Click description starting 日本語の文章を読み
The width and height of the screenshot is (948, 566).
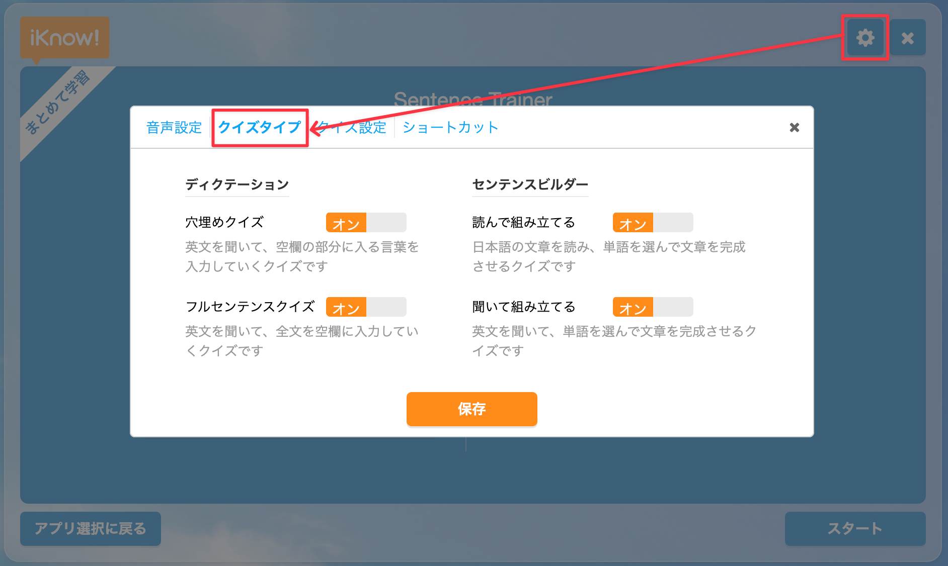coord(609,256)
